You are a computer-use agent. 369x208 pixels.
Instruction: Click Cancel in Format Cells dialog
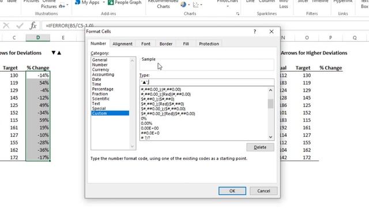pyautogui.click(x=263, y=191)
